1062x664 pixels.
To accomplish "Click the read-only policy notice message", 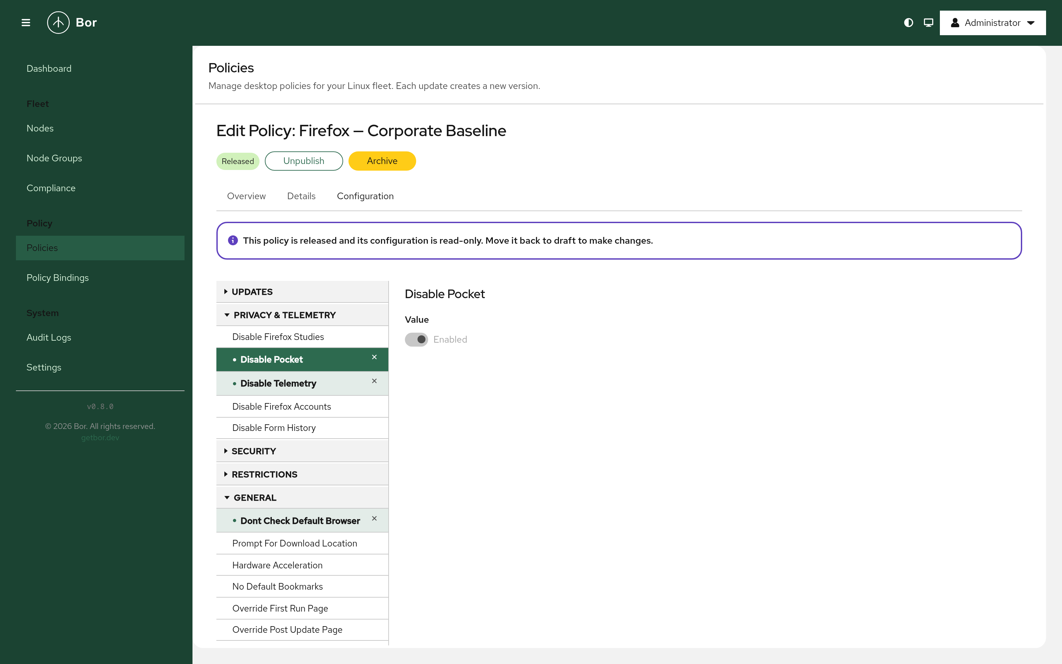I will (x=448, y=241).
